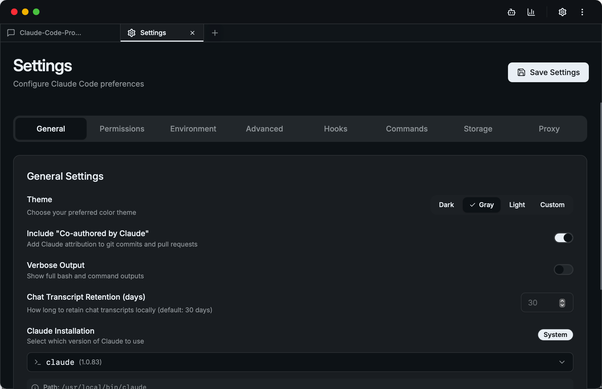The image size is (602, 389).
Task: Click the Save Settings button
Action: (548, 72)
